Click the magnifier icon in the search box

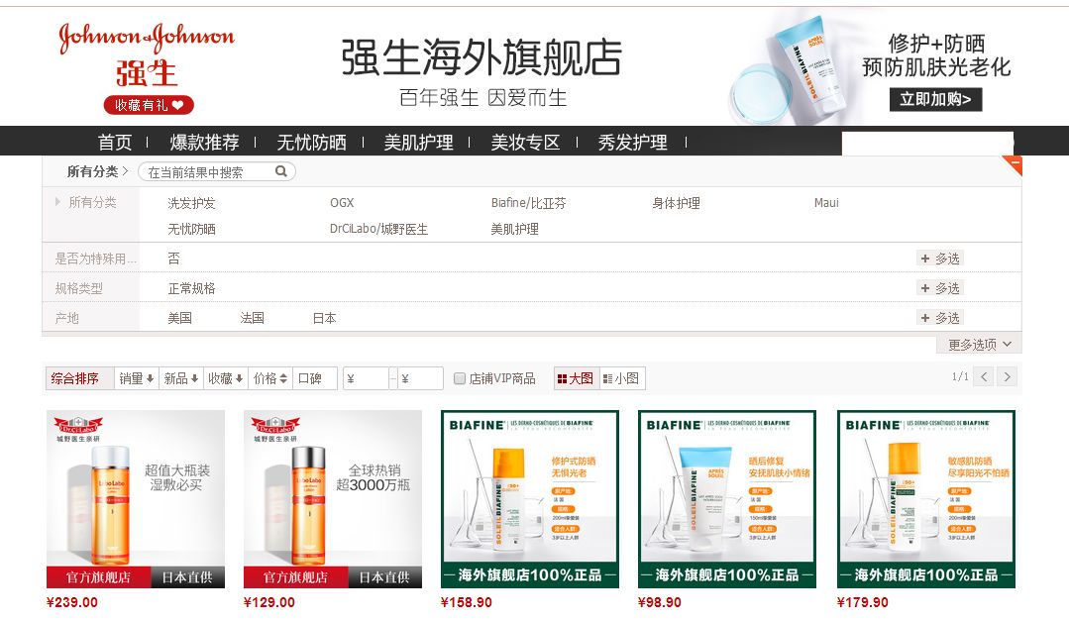[x=280, y=170]
